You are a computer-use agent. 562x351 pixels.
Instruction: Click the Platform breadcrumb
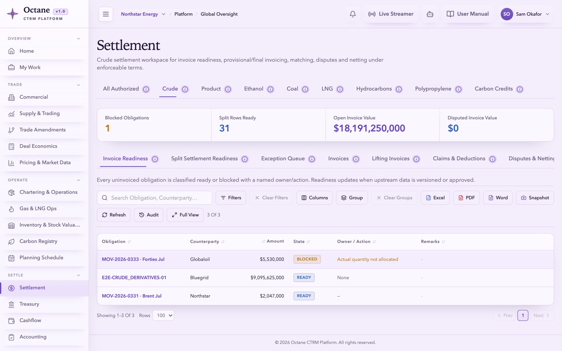[183, 14]
